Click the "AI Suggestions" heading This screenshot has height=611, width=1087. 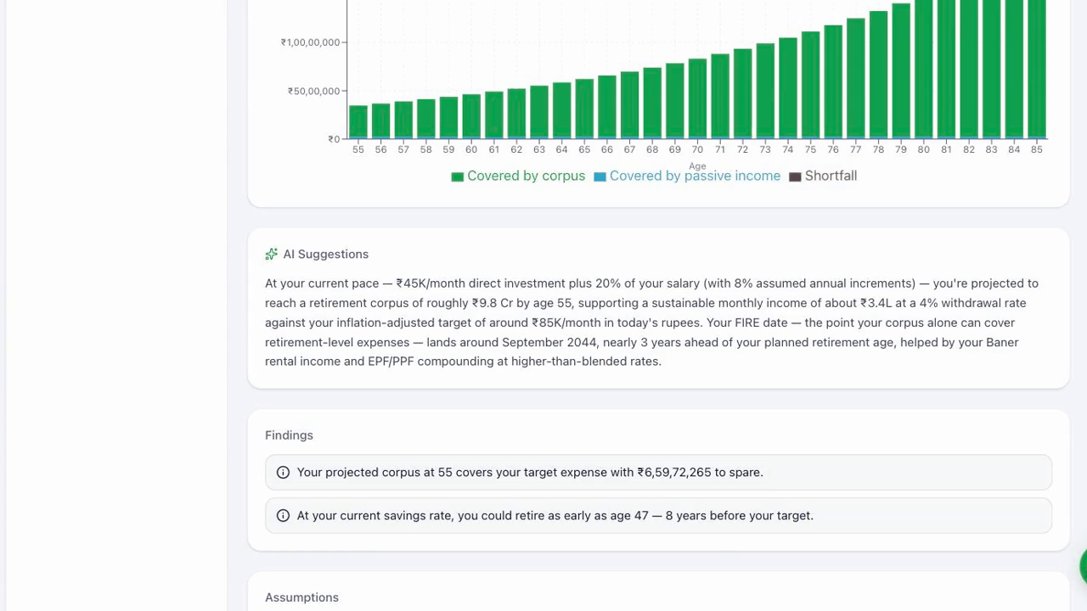[326, 255]
